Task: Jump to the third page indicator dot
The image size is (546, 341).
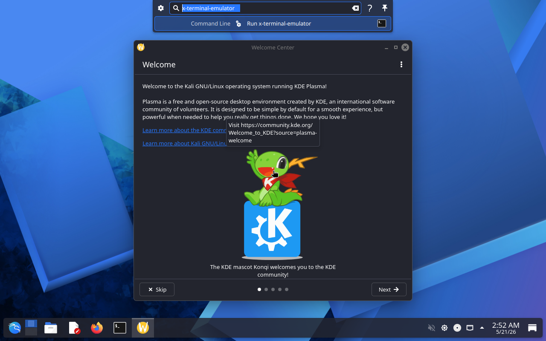Action: pyautogui.click(x=273, y=289)
